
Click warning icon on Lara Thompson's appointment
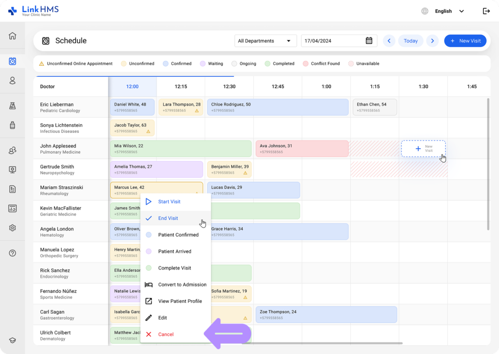197,111
